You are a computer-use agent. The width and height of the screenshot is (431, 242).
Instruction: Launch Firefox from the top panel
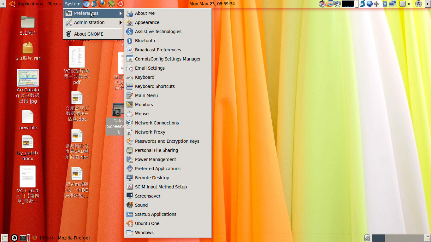pos(102,4)
